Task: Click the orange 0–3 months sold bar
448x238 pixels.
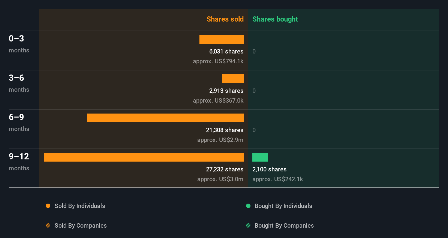Action: click(x=222, y=39)
